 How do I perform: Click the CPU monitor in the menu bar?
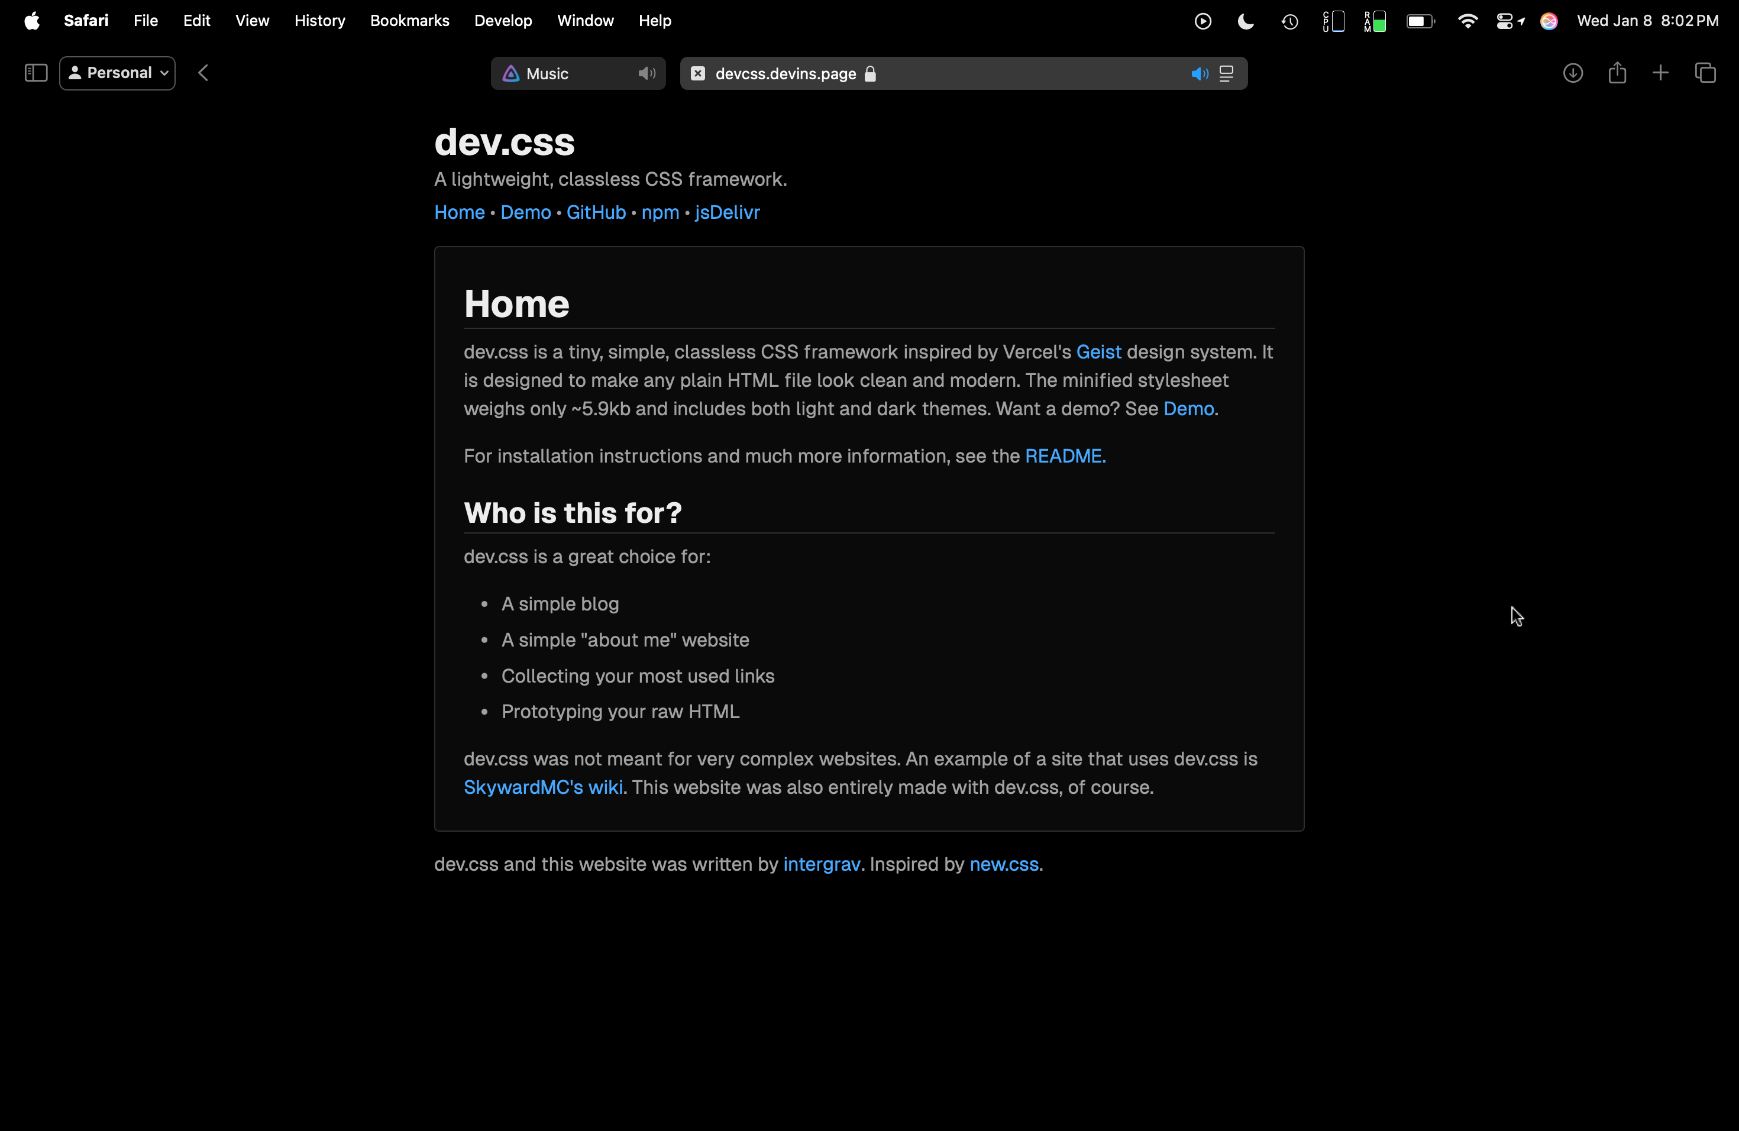click(x=1333, y=21)
